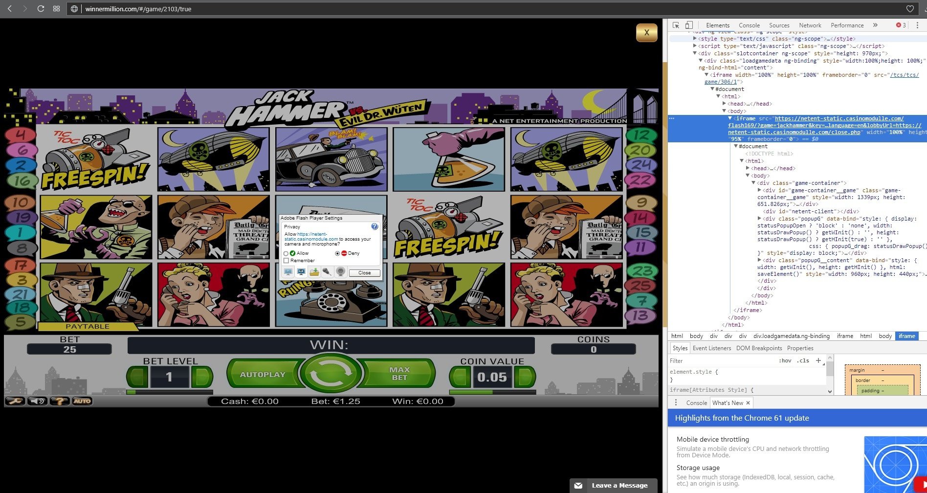Click betline number 12 badge

(x=641, y=134)
